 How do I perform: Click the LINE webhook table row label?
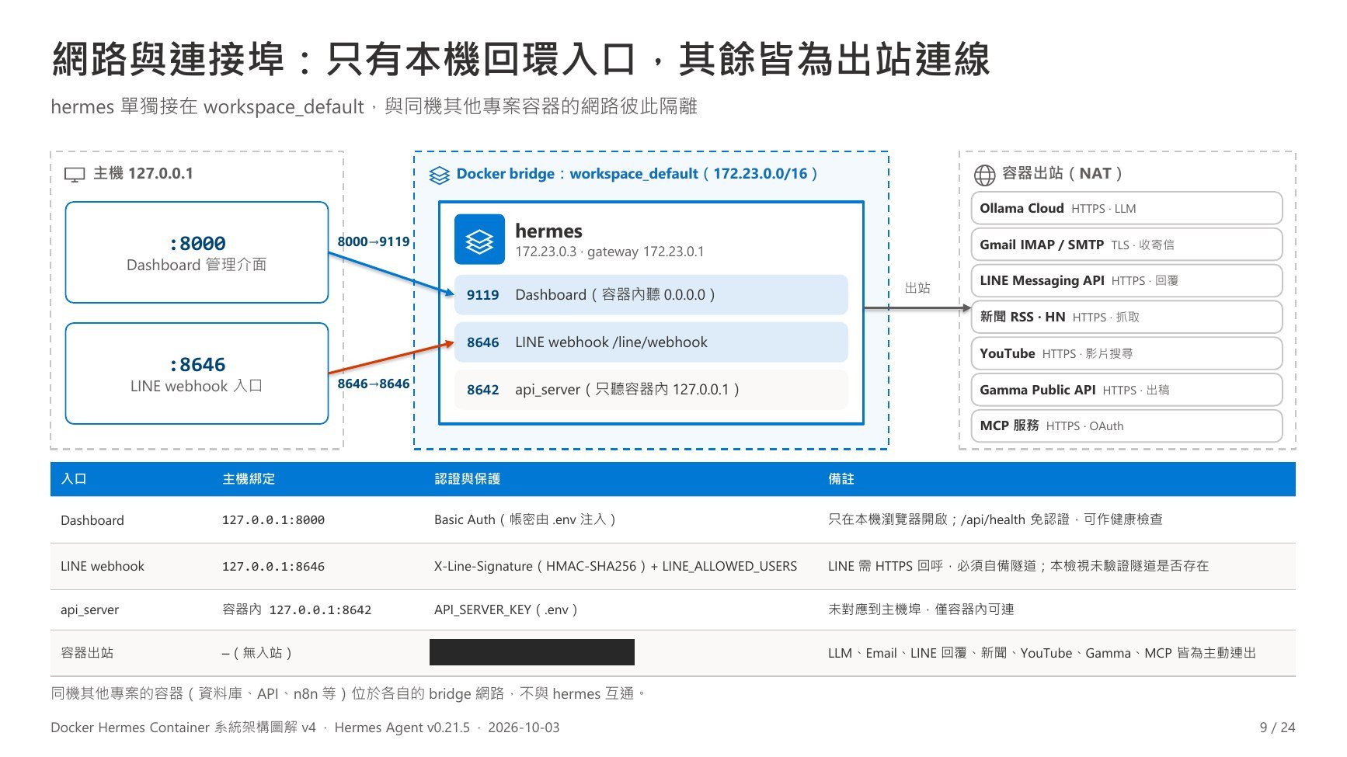[x=103, y=566]
